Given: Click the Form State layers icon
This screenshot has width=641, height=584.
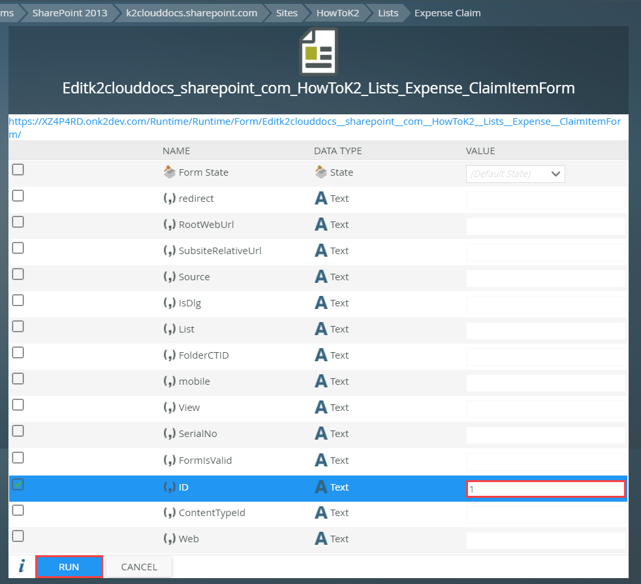Looking at the screenshot, I should (170, 172).
